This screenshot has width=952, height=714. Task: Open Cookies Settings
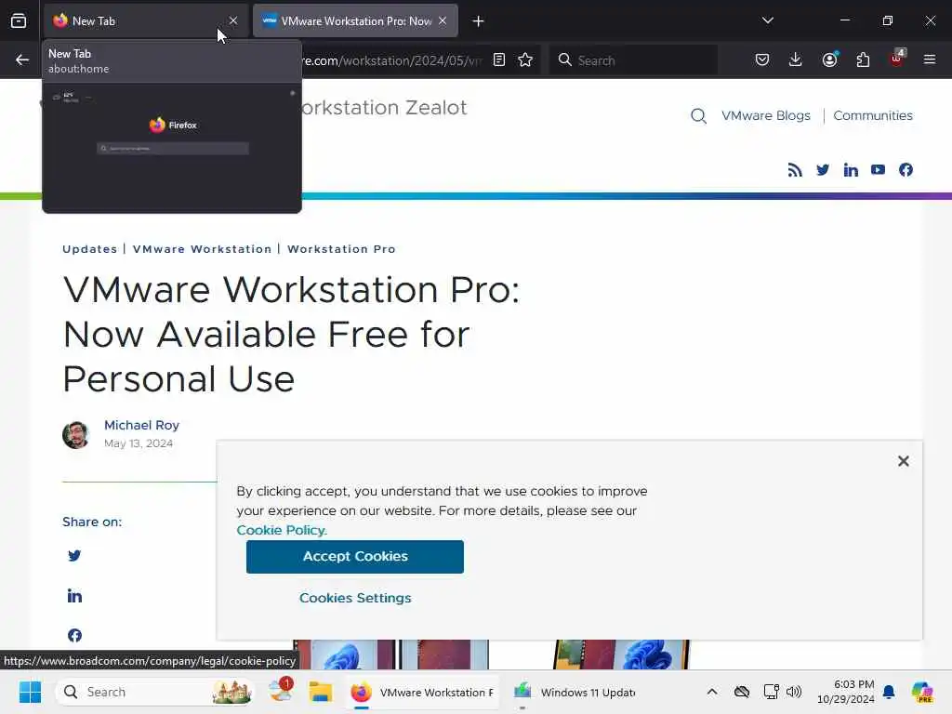pos(355,598)
